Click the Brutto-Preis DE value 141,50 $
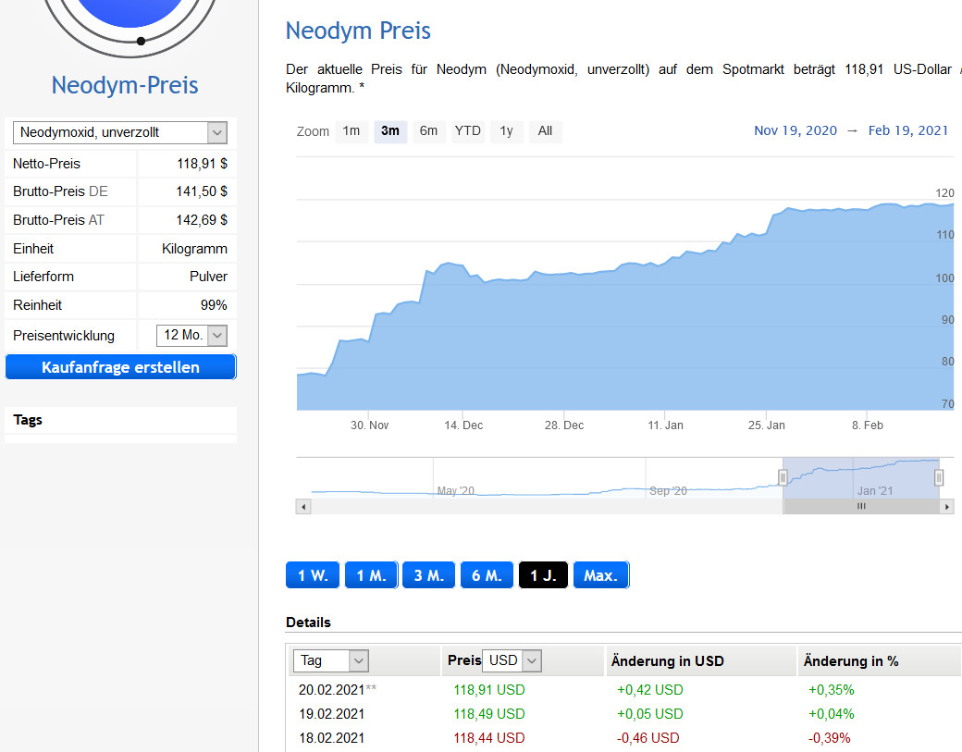962x752 pixels. click(202, 191)
